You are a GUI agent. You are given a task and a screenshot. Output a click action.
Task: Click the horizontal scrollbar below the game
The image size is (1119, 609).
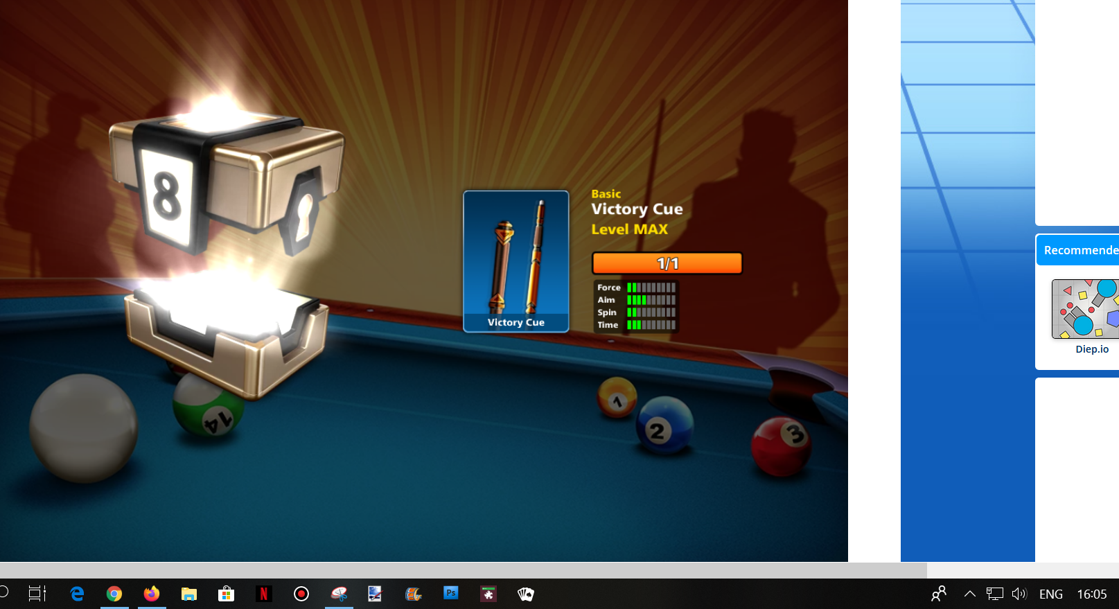point(464,570)
